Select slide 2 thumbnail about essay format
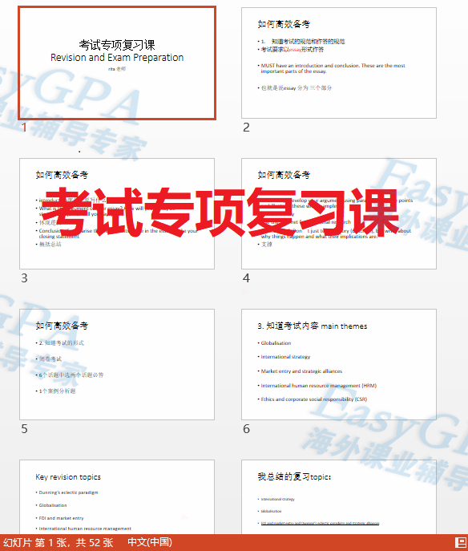468x551 pixels. 339,63
